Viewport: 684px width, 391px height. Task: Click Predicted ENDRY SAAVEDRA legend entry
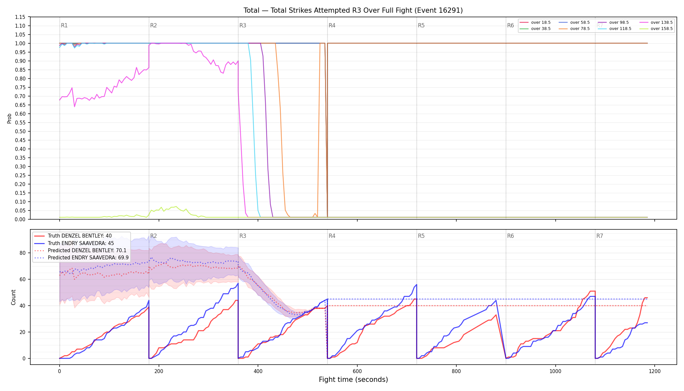click(81, 258)
